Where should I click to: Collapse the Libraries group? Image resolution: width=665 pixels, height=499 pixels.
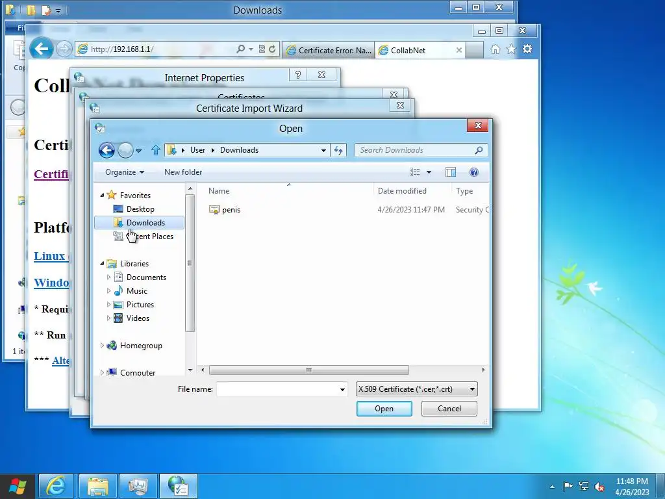pos(102,264)
